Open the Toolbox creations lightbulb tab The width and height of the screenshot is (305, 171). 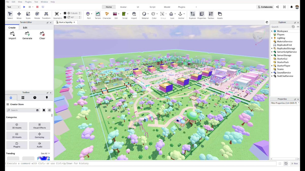(x=47, y=98)
